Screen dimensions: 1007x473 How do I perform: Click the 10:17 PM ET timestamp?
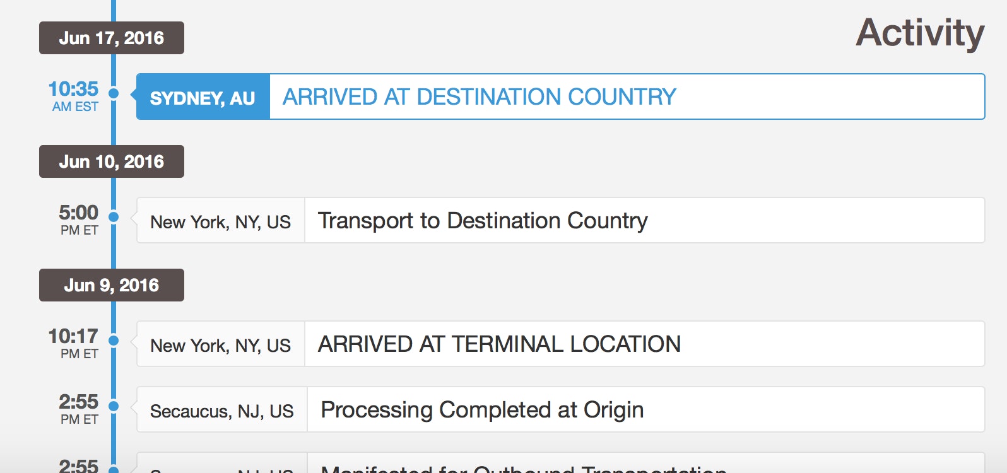click(74, 342)
